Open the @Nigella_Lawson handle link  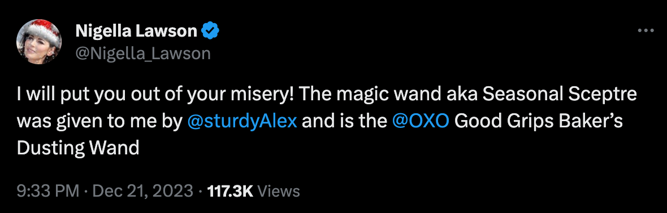[x=143, y=54]
